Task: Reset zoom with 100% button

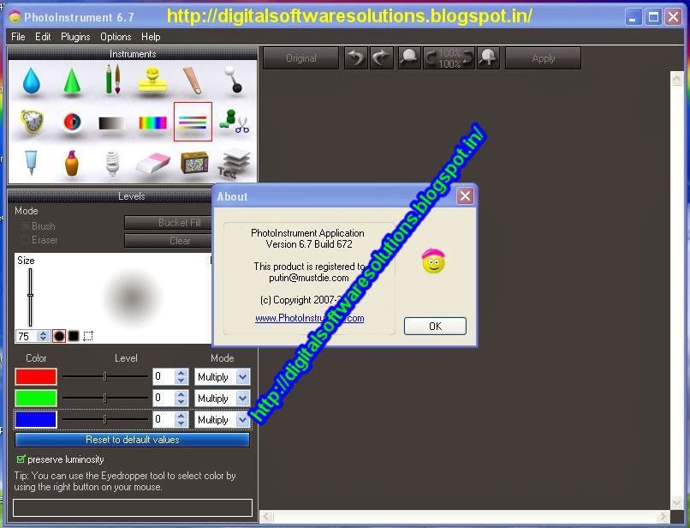Action: pyautogui.click(x=449, y=58)
